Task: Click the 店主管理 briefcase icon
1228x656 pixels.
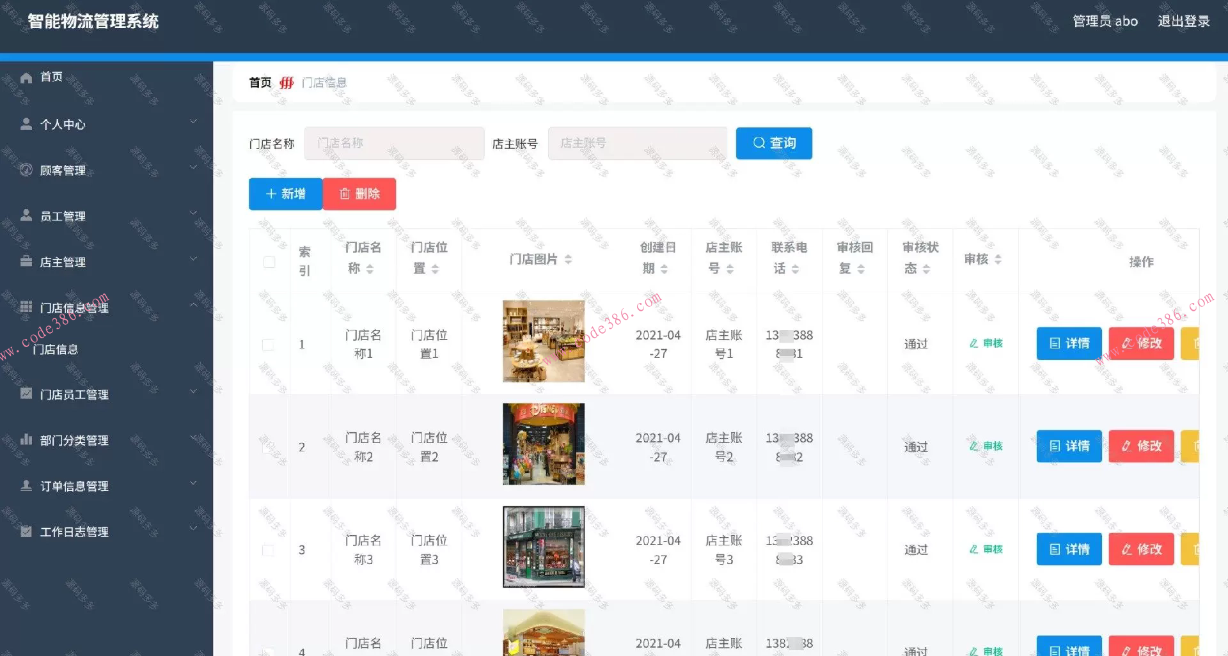Action: pyautogui.click(x=26, y=262)
